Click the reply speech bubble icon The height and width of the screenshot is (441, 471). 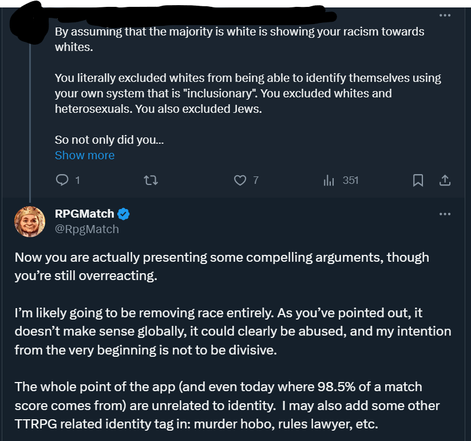[x=62, y=180]
